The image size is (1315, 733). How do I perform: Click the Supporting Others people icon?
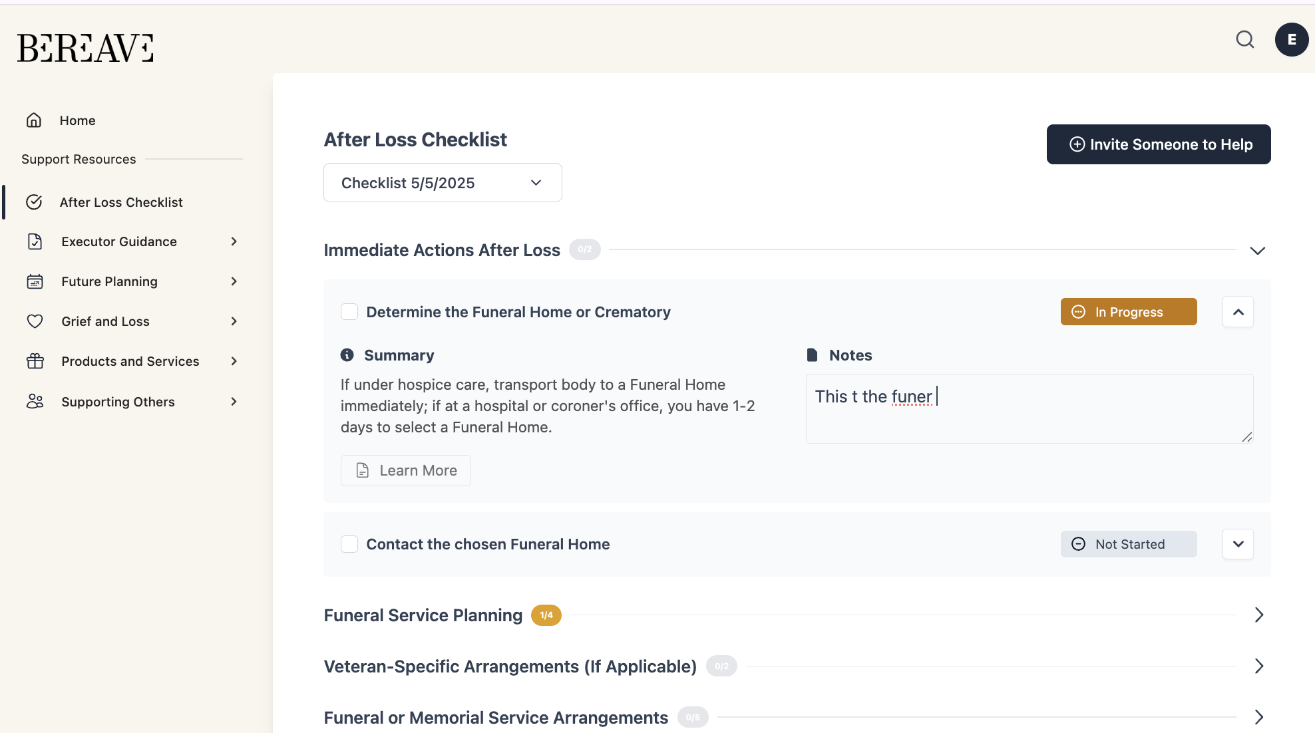[x=35, y=402]
